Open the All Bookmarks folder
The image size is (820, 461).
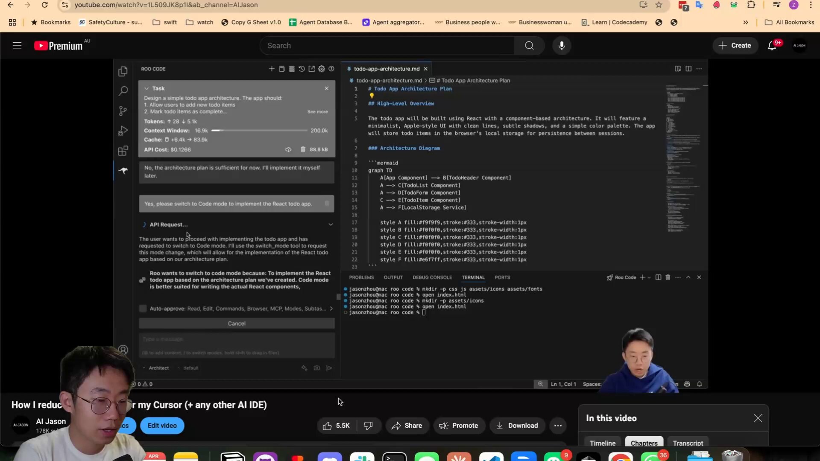(x=789, y=22)
